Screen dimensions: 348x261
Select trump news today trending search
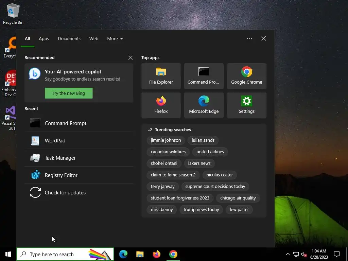[201, 209]
